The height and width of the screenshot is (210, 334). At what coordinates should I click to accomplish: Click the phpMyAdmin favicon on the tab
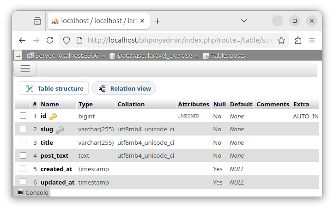pyautogui.click(x=55, y=21)
